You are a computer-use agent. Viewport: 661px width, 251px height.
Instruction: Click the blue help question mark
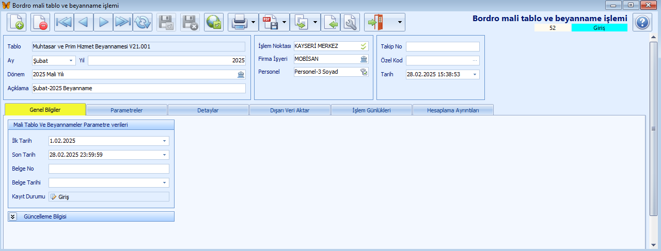(x=642, y=22)
